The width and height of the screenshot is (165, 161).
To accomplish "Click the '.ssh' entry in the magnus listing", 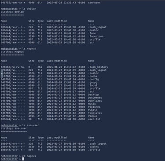I will (x=91, y=91).
